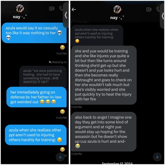Tap phone call icon in left chat
165x165 pixels.
(61, 9)
